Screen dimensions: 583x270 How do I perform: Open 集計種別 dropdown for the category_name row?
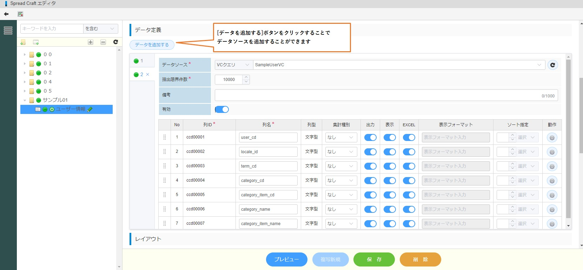(341, 209)
